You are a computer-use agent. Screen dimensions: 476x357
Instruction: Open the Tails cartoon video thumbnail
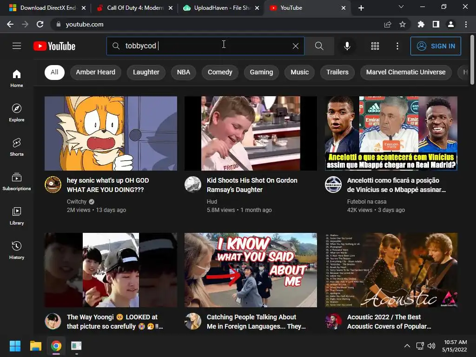pos(111,133)
